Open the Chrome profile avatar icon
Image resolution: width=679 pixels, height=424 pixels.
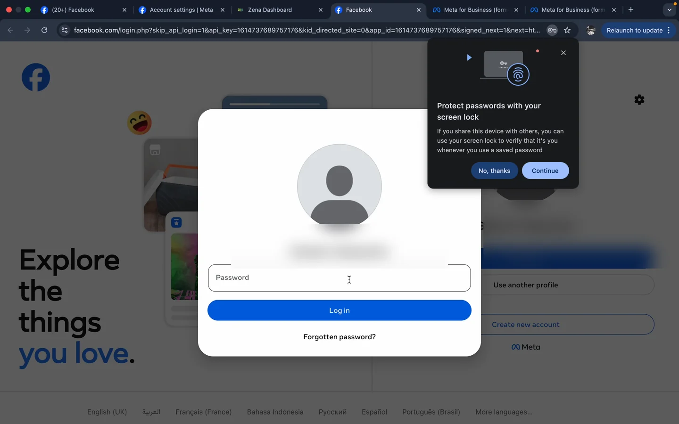pyautogui.click(x=591, y=30)
